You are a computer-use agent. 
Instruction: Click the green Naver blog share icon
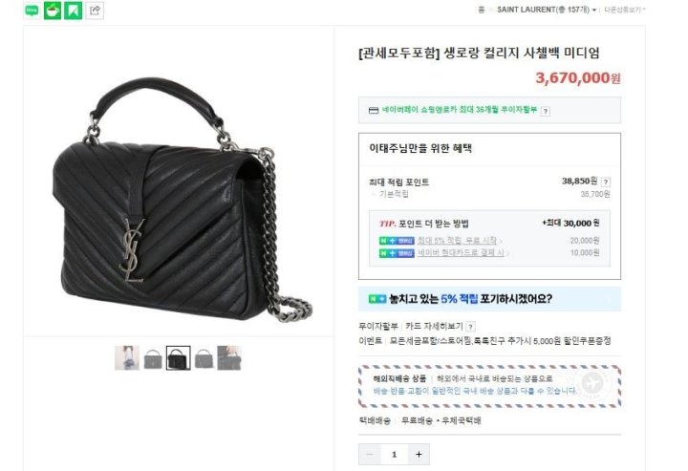pos(32,11)
